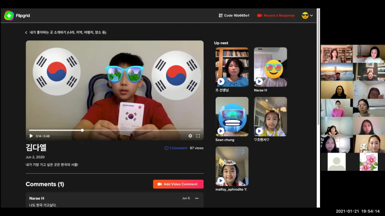Play Narae H's video response
This screenshot has width=385, height=216.
coord(259,82)
